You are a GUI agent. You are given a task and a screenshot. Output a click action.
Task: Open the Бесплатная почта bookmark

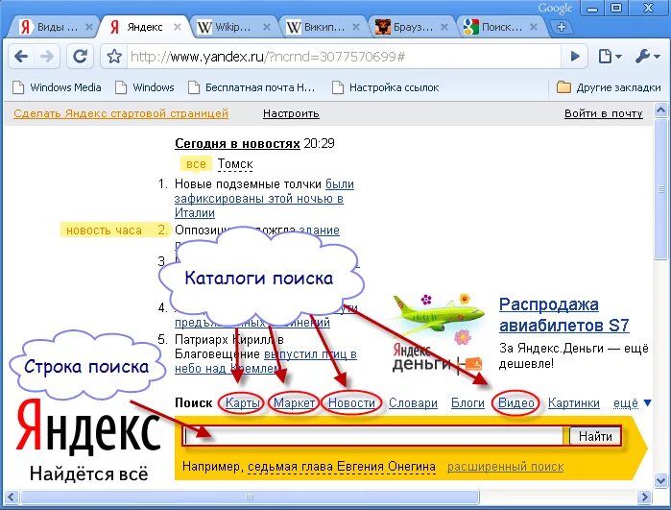[x=252, y=87]
